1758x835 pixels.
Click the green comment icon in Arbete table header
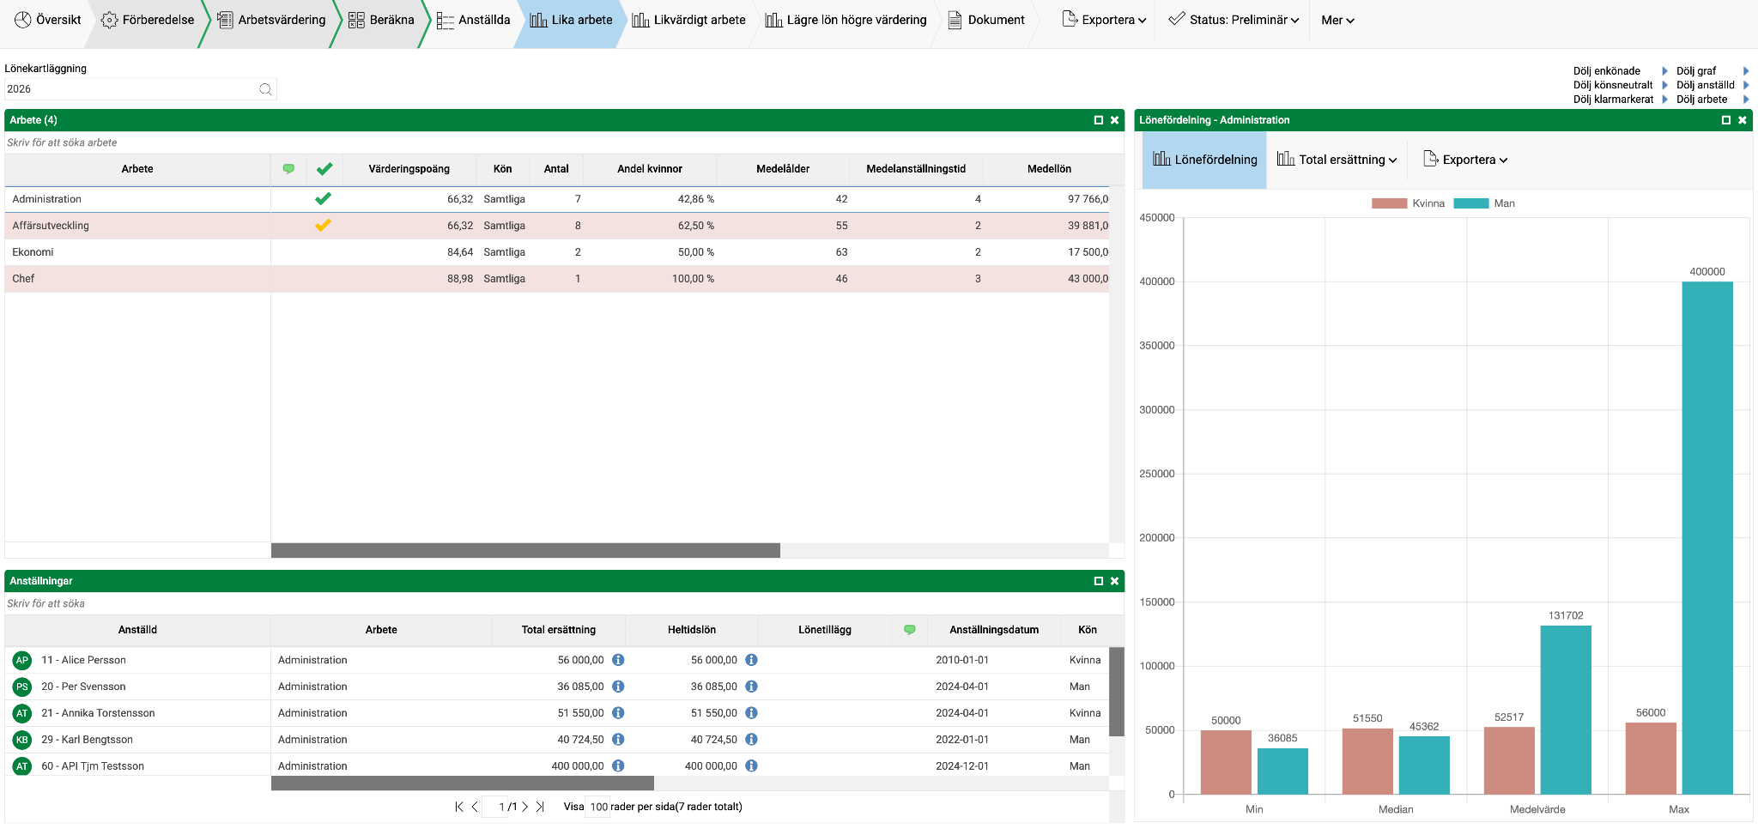(288, 169)
